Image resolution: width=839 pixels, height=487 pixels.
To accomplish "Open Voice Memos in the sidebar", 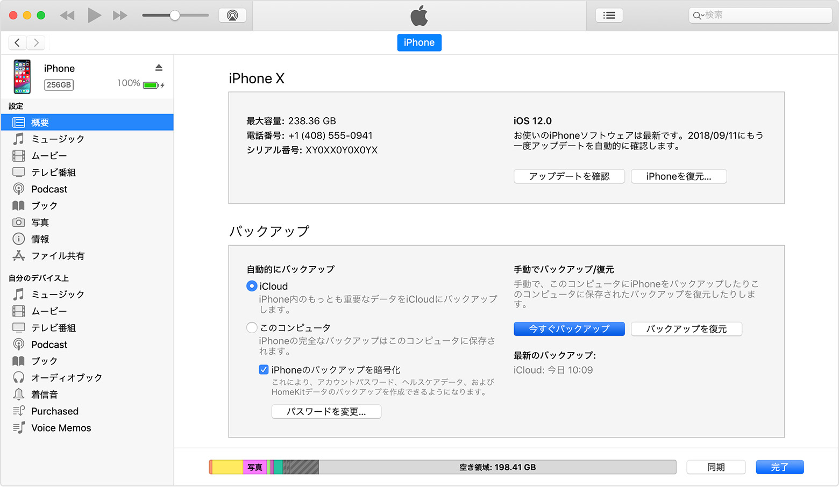I will coord(61,427).
